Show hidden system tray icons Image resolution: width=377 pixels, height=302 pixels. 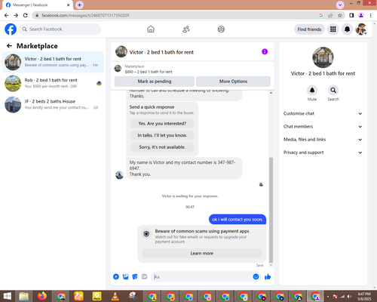tap(328, 297)
